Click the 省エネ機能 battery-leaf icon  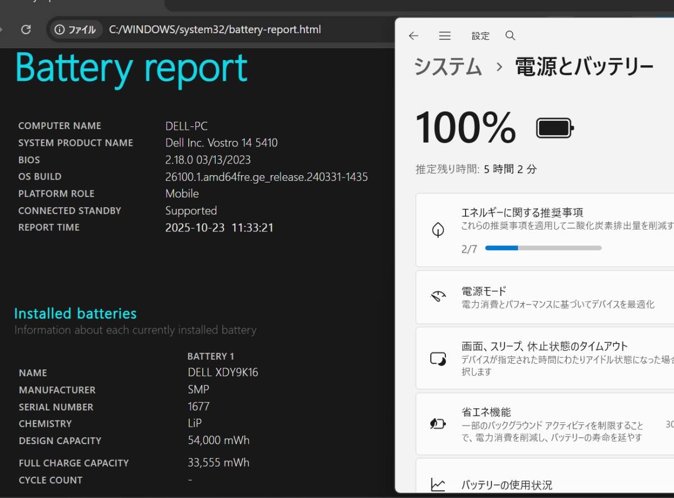(x=439, y=424)
